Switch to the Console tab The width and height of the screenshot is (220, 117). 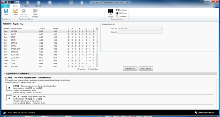pos(38,6)
